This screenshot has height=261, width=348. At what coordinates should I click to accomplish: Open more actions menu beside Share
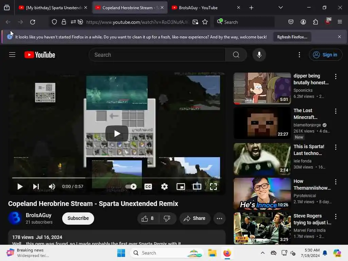pyautogui.click(x=220, y=219)
